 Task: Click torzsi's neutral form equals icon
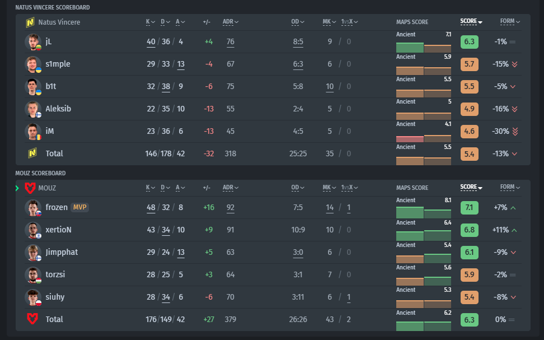point(513,274)
